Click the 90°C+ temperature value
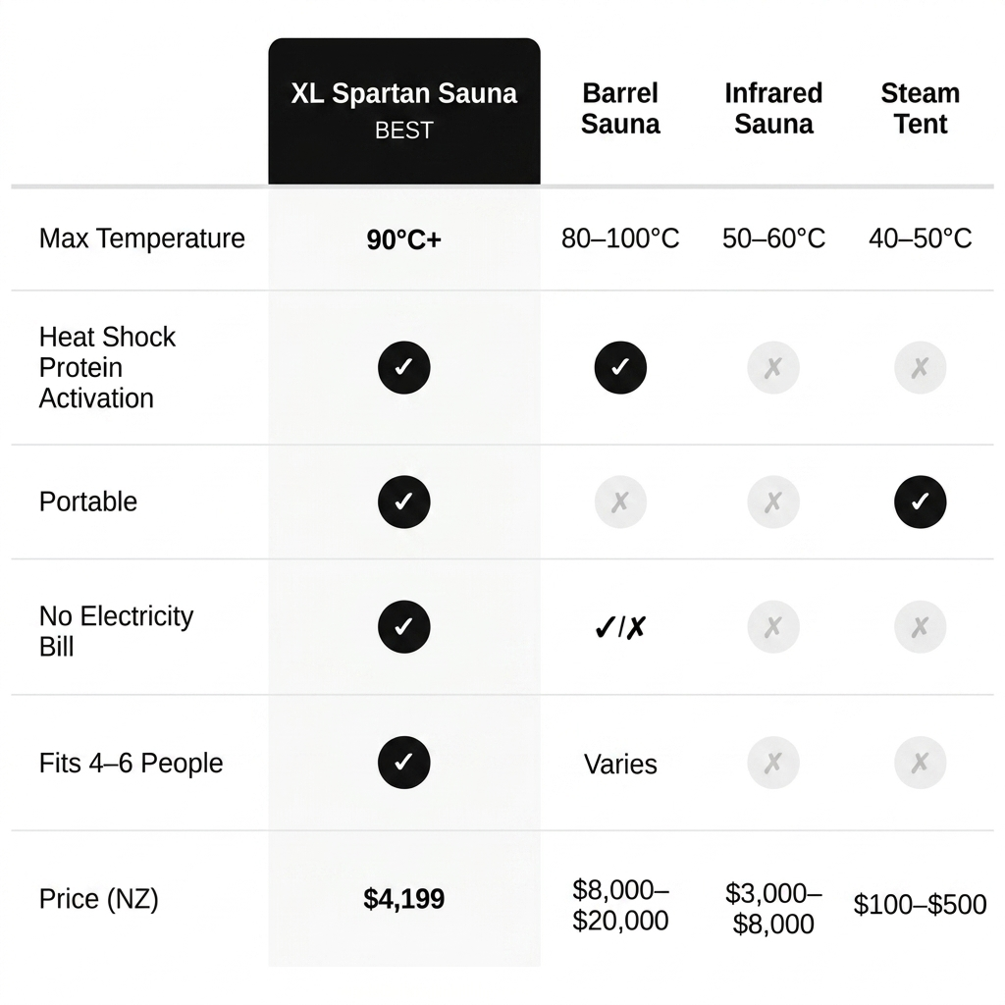The width and height of the screenshot is (1005, 1005). click(x=403, y=239)
